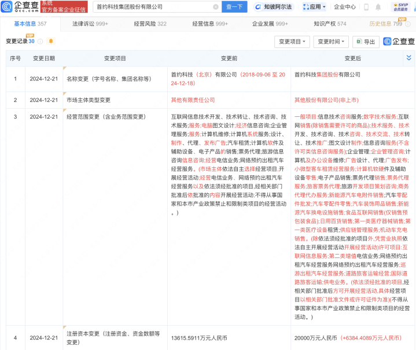This screenshot has height=350, width=416.
Task: Clear the search field with the X icon
Action: click(x=216, y=7)
